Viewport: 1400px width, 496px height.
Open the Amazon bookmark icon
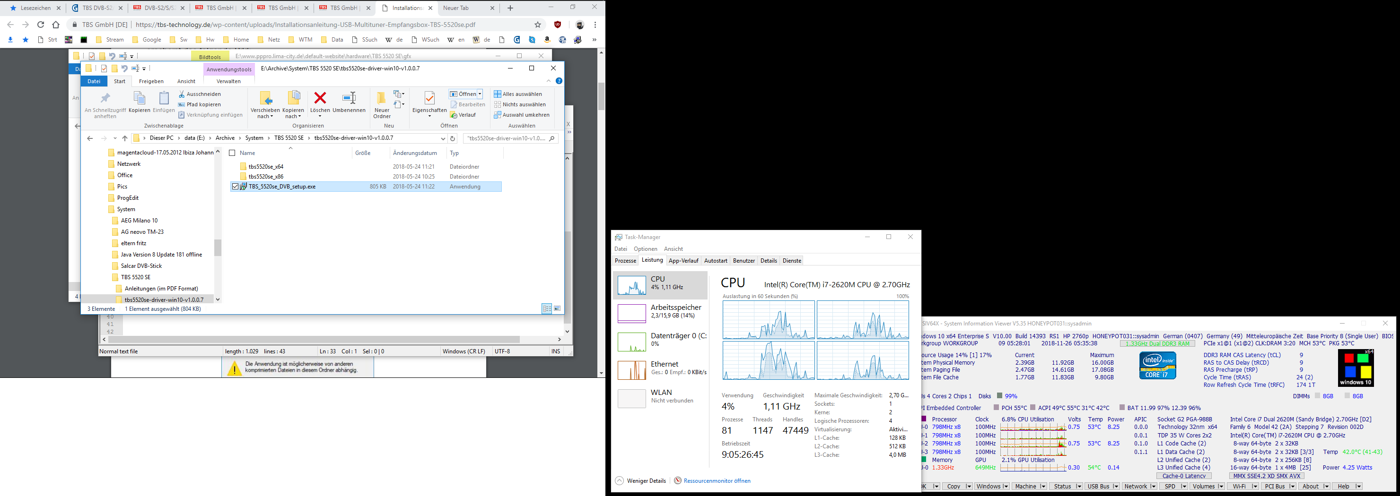(x=547, y=40)
